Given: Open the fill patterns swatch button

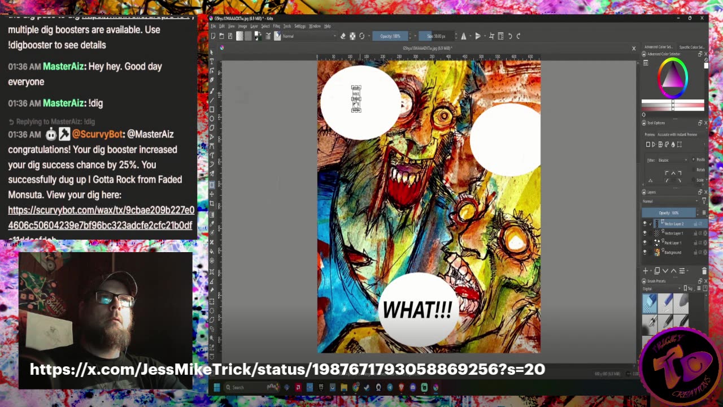Looking at the screenshot, I should [x=248, y=36].
